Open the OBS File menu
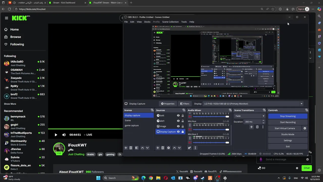This screenshot has width=323, height=182. click(x=126, y=22)
